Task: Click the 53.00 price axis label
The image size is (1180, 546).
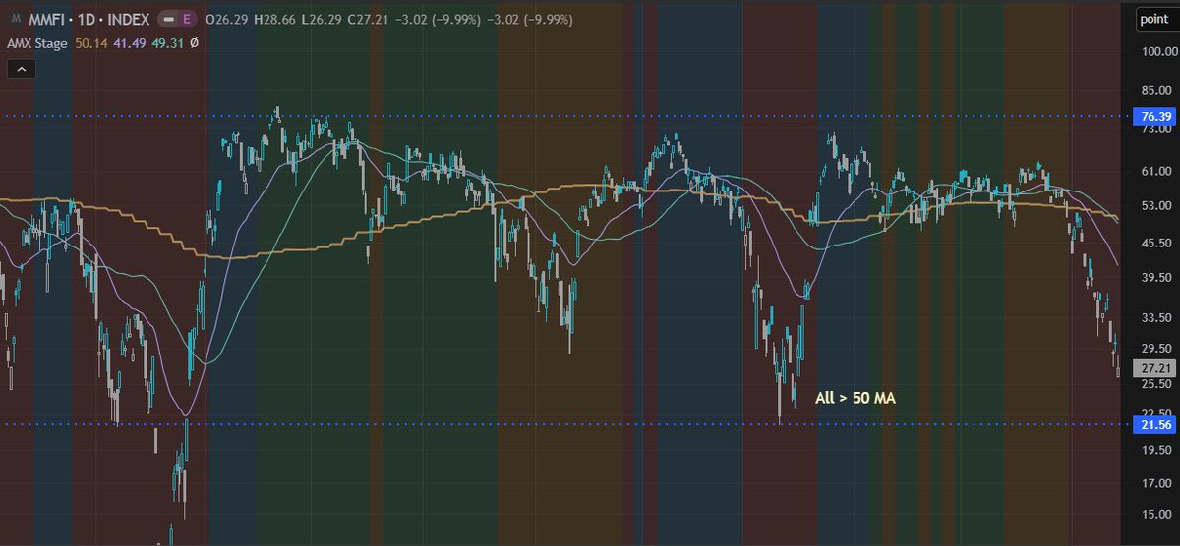Action: [1156, 206]
